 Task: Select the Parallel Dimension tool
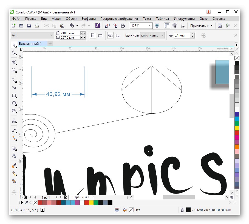click(x=14, y=131)
